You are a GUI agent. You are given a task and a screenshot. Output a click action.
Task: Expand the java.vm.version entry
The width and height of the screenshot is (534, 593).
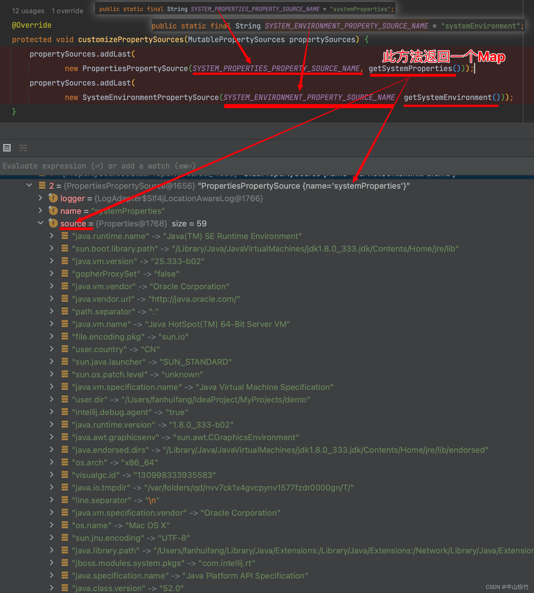(x=52, y=261)
